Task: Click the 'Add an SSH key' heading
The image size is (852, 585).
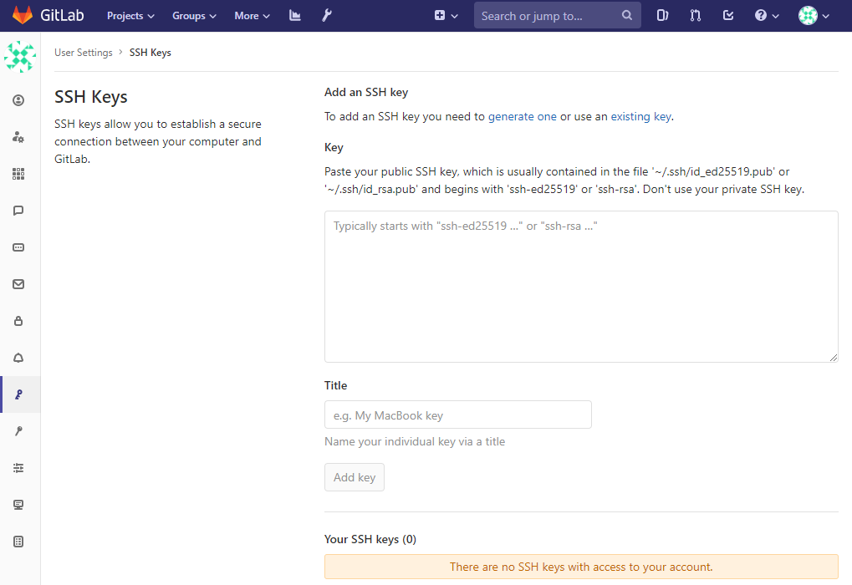Action: click(366, 92)
